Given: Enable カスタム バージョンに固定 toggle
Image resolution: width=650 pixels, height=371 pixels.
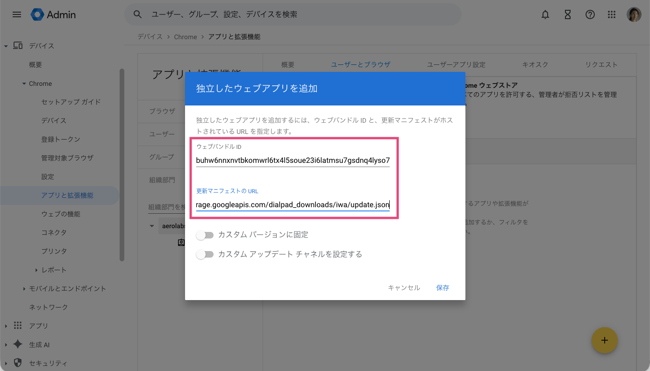Looking at the screenshot, I should 205,235.
